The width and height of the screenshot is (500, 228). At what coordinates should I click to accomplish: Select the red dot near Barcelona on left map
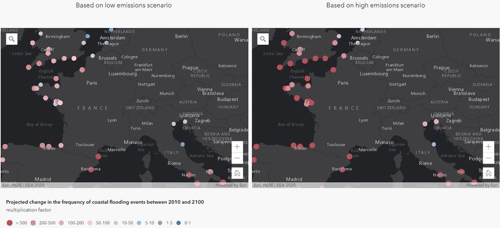tap(91, 169)
